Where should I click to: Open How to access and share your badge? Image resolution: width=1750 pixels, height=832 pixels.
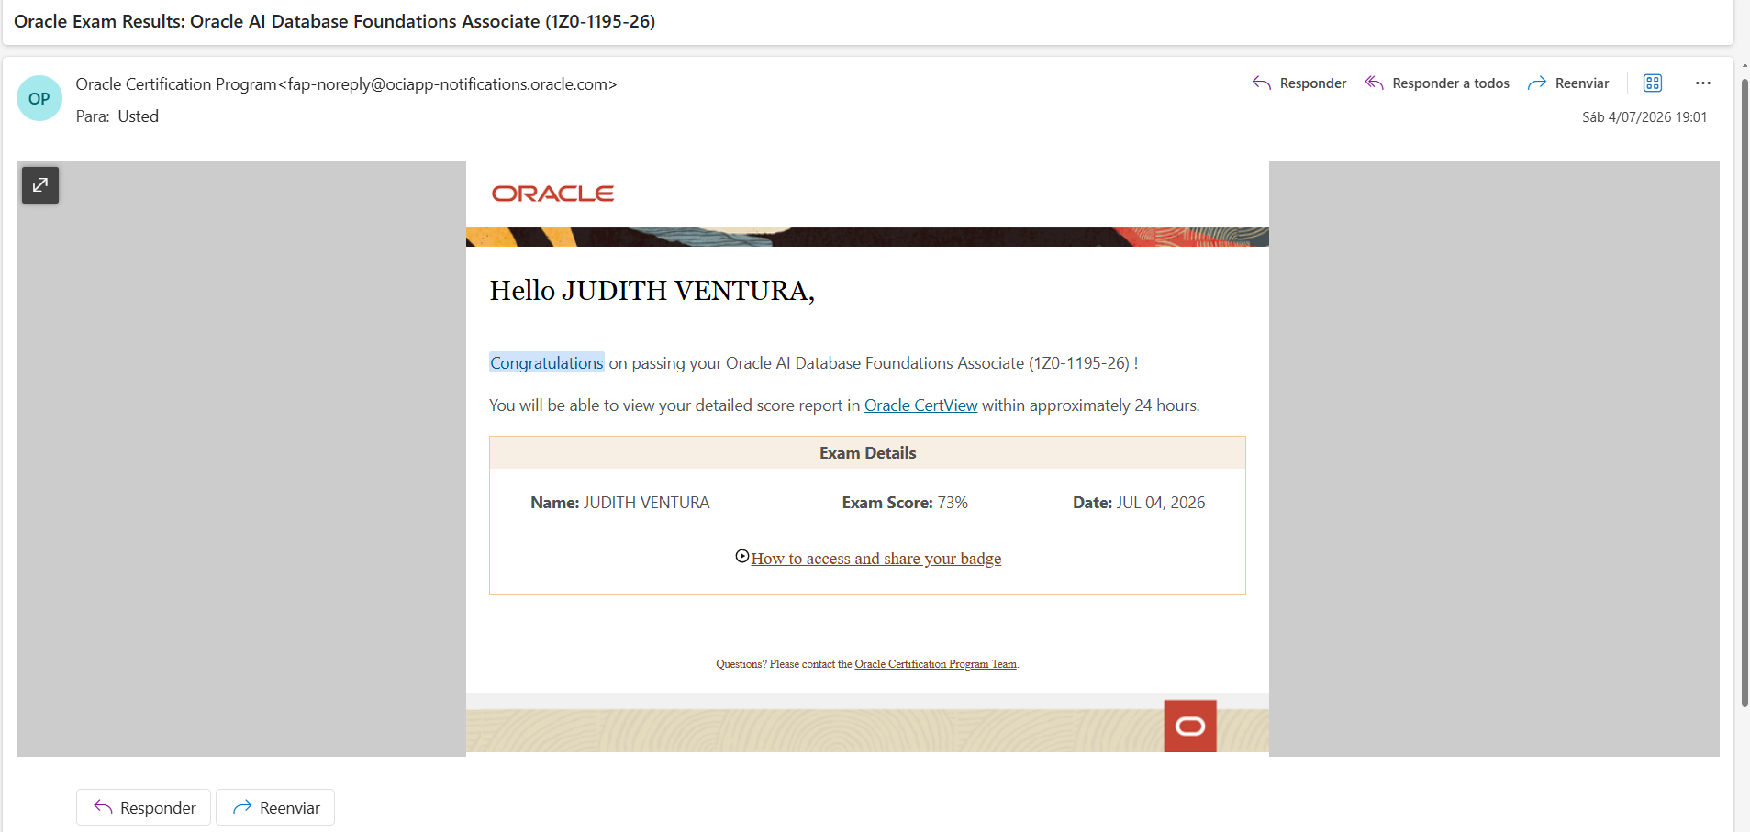click(x=876, y=559)
